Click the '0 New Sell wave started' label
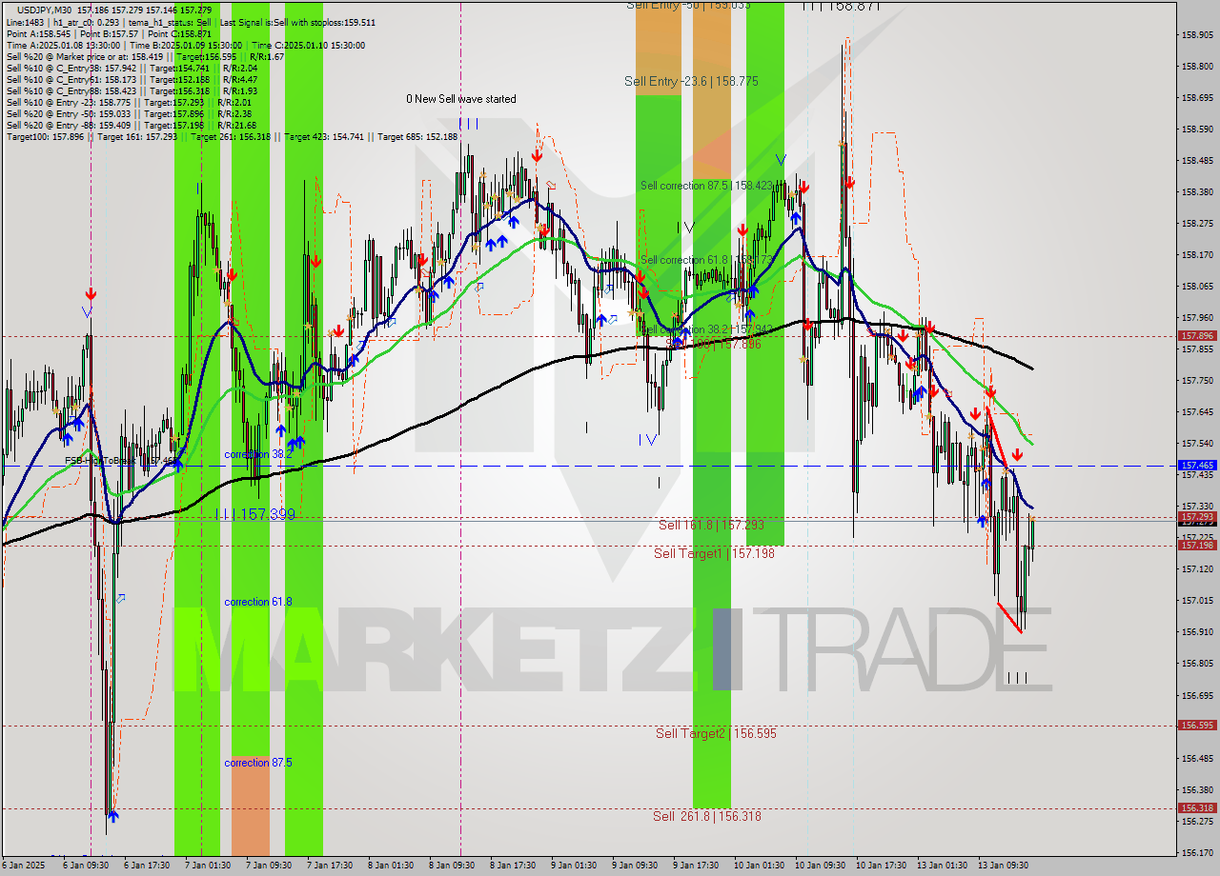Viewport: 1220px width, 876px height. [x=461, y=99]
